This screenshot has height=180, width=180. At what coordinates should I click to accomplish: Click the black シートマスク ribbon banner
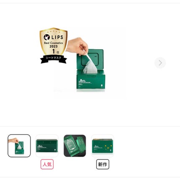tap(54, 59)
